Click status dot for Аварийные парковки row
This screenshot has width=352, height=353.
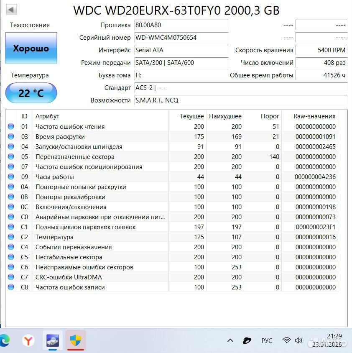coord(11,217)
